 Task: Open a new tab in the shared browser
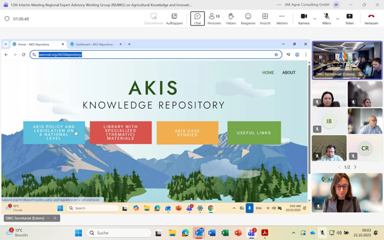click(129, 44)
